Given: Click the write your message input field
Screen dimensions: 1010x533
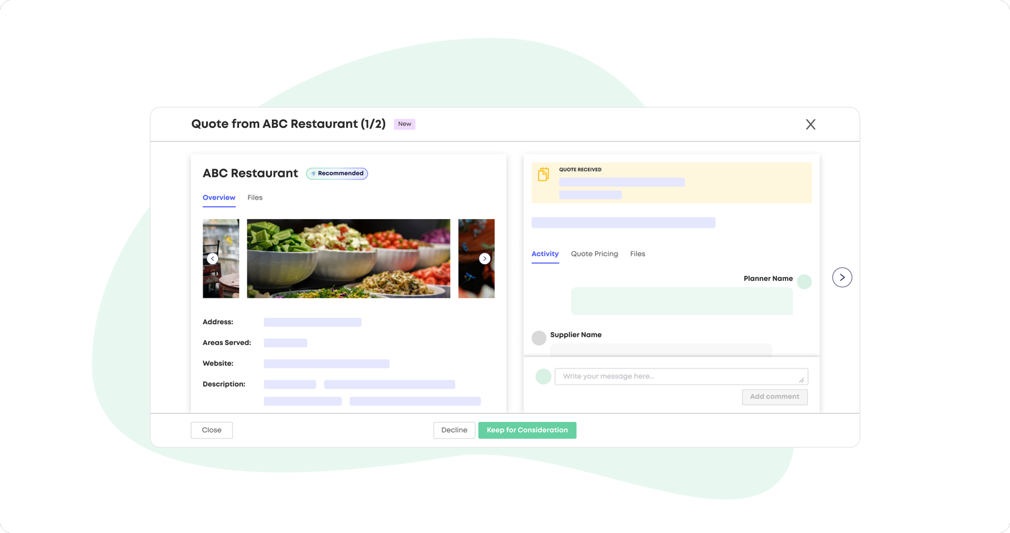Looking at the screenshot, I should tap(680, 376).
